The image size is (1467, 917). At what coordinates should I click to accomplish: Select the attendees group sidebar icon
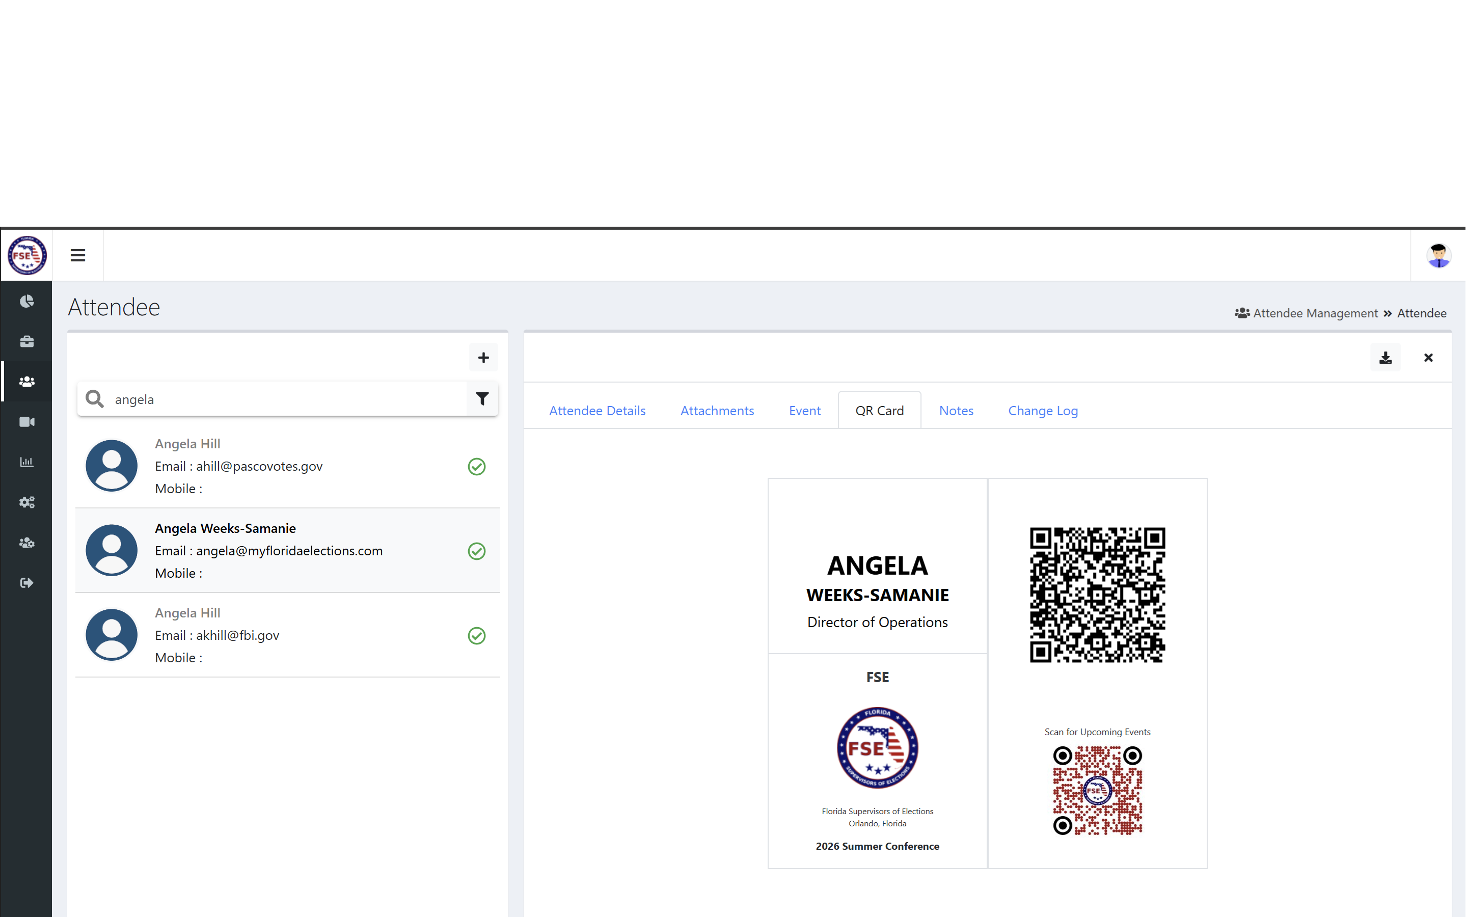click(26, 382)
